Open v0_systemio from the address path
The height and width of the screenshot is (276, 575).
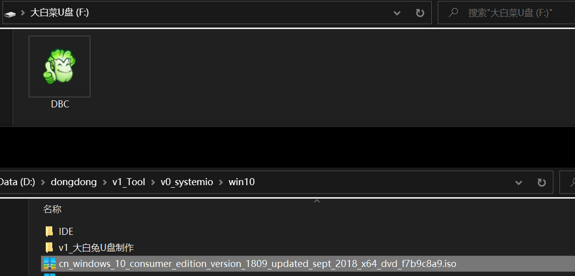pos(186,182)
